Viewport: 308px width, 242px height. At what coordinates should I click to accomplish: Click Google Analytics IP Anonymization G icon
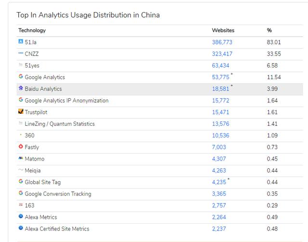tap(21, 100)
